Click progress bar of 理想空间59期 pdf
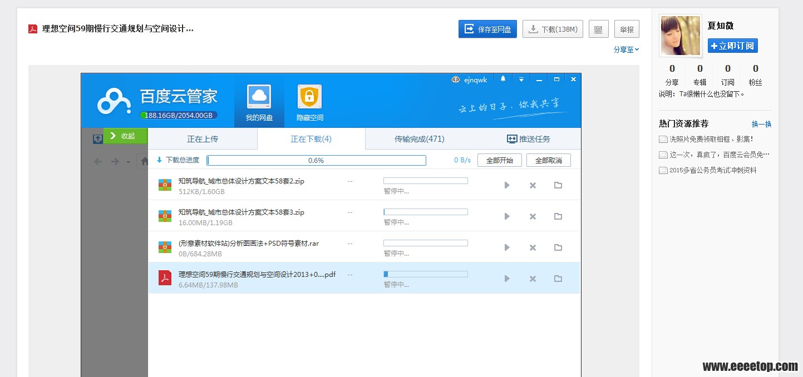Screen dimensions: 803x377 pos(426,274)
